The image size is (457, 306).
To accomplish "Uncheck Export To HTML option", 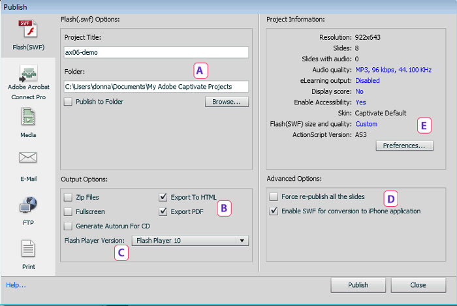I will pos(163,196).
